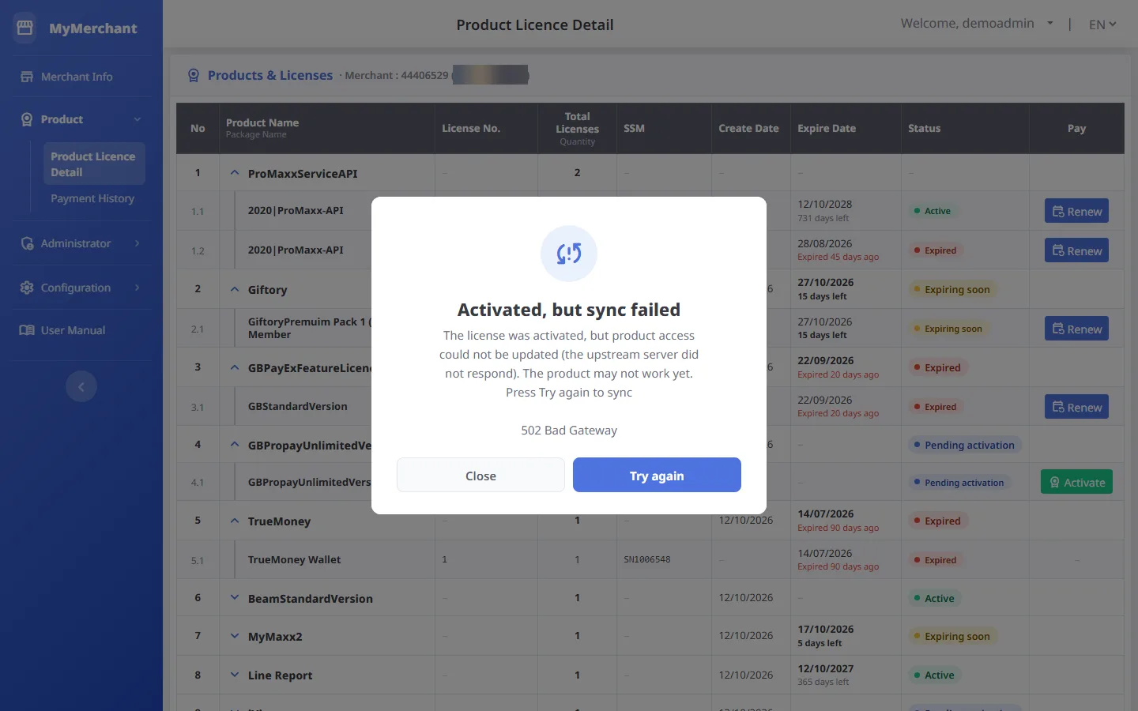1138x711 pixels.
Task: Renew the Giftory Premium Pack license
Action: coord(1076,329)
